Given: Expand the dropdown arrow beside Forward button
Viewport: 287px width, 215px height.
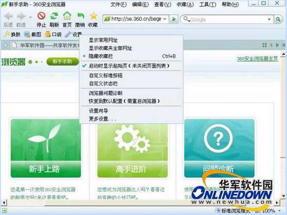Looking at the screenshot, I should pos(30,17).
